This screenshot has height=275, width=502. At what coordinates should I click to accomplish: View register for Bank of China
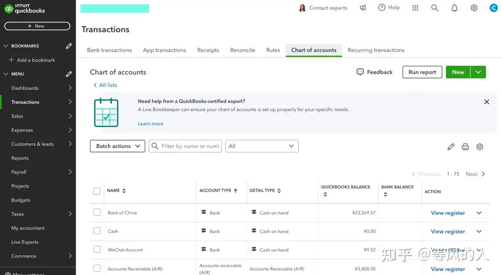pyautogui.click(x=448, y=213)
